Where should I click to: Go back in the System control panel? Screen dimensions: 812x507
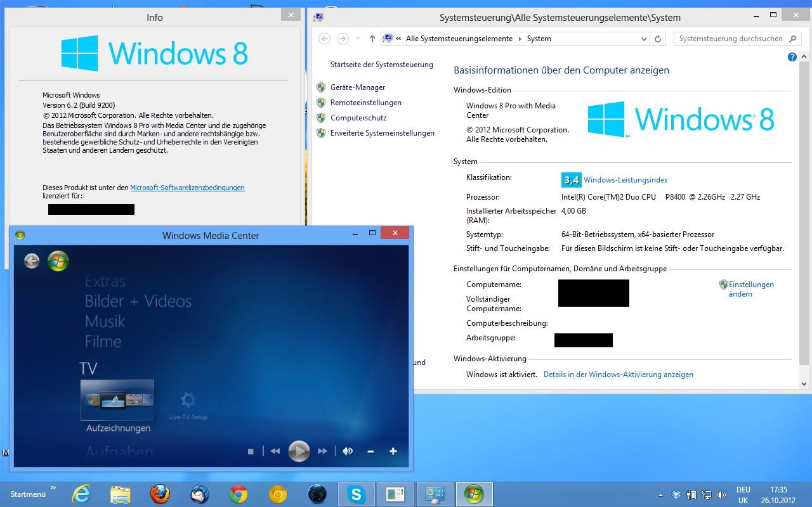click(x=324, y=39)
